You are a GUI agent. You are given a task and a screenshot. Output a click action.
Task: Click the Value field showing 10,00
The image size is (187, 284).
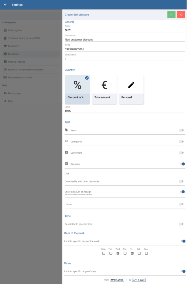point(124,111)
